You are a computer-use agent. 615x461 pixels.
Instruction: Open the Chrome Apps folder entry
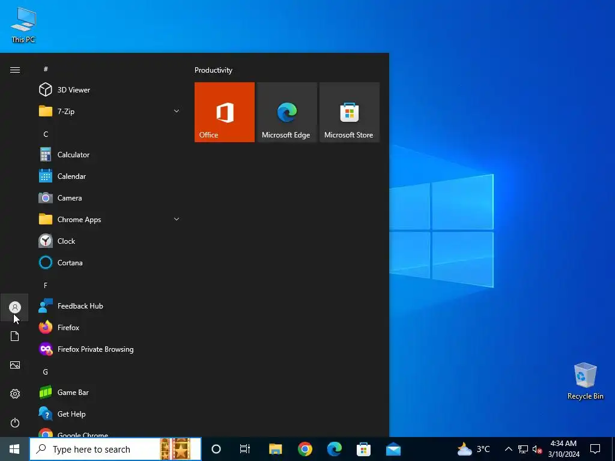(109, 220)
